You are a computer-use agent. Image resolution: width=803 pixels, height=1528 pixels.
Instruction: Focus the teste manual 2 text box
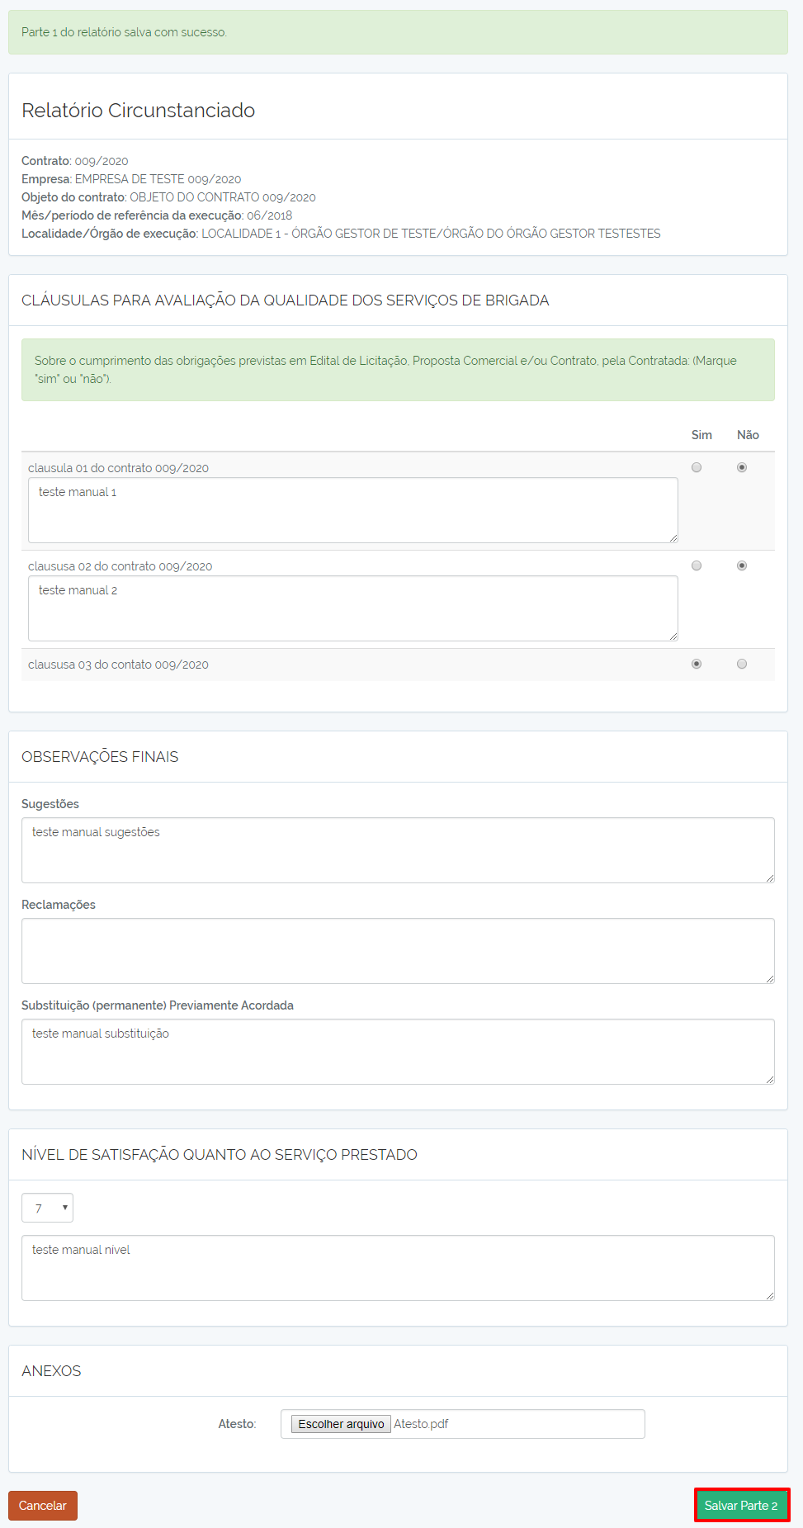click(x=353, y=608)
